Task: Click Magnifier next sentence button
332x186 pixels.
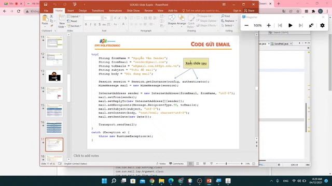Action: 301,25
